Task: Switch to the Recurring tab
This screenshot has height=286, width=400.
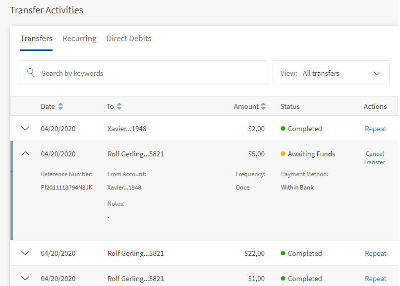Action: point(79,39)
